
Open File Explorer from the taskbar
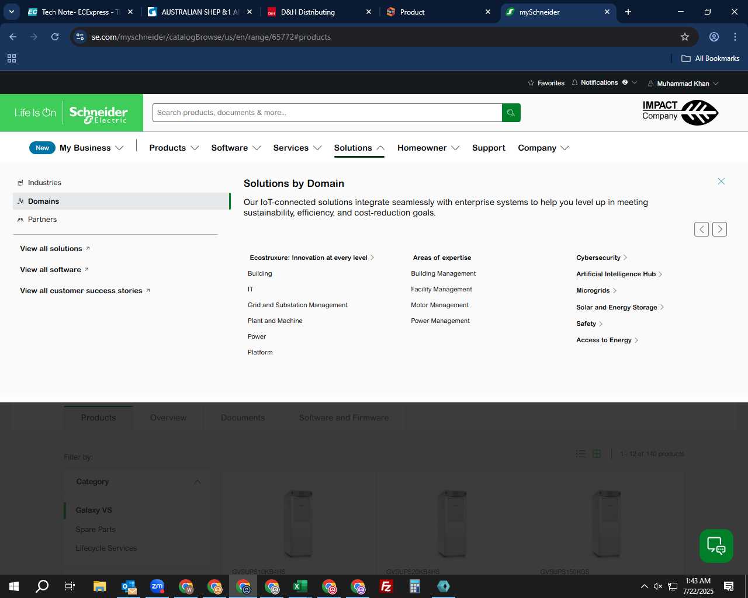pyautogui.click(x=100, y=586)
